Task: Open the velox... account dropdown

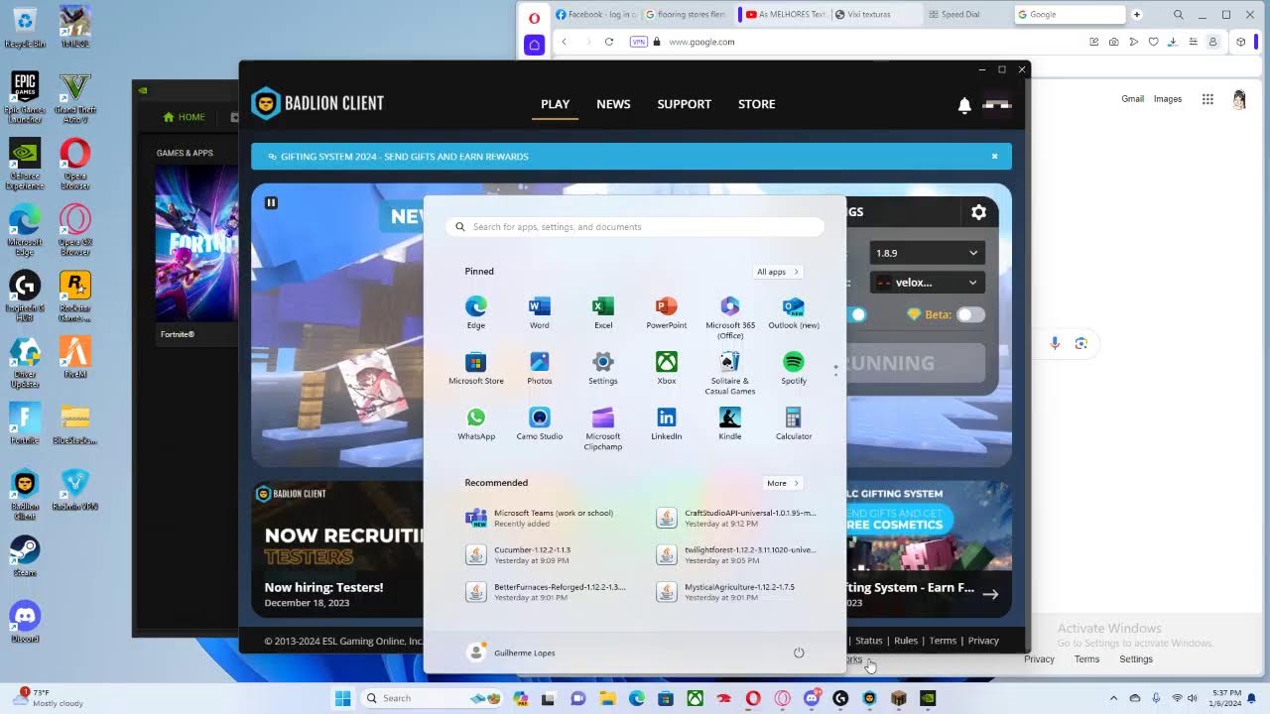Action: pos(927,283)
